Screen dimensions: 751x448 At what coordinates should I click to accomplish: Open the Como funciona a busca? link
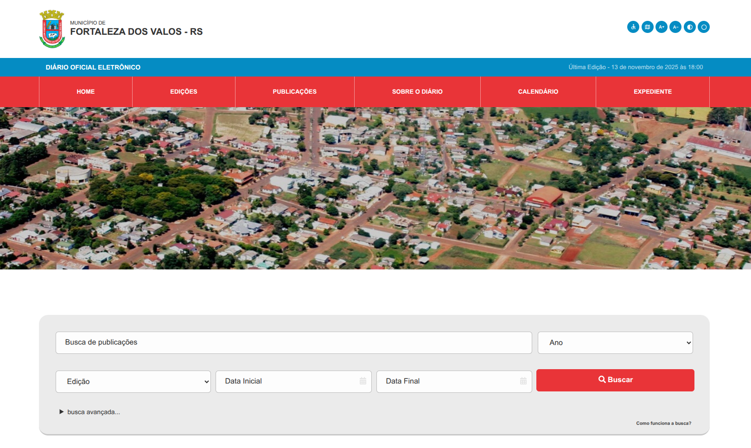663,423
